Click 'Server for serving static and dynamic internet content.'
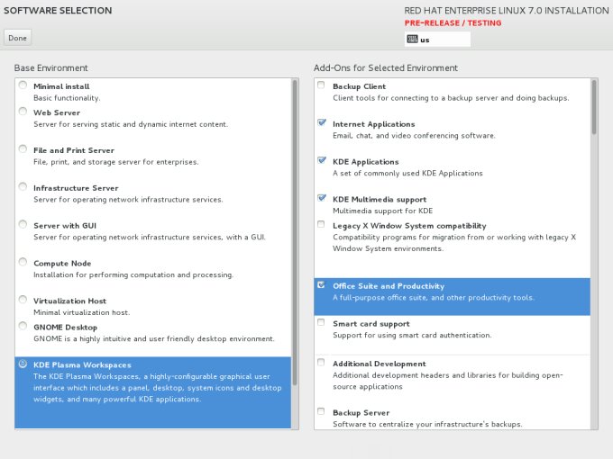613x459 pixels. (131, 124)
